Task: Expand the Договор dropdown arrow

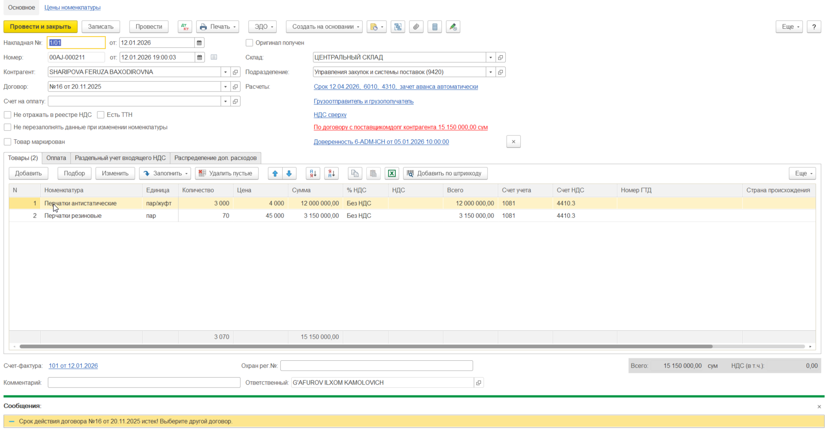Action: tap(226, 86)
